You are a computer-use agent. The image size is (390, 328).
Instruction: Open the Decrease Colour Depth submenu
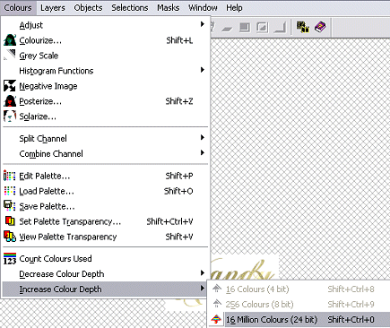(x=106, y=273)
